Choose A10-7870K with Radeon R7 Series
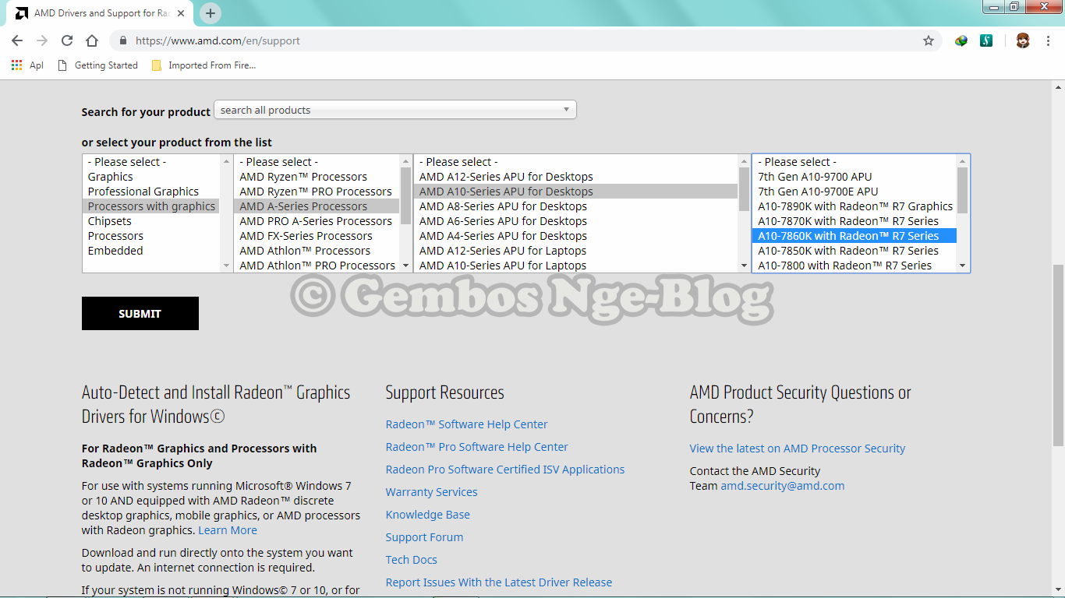The width and height of the screenshot is (1065, 598). pos(848,220)
